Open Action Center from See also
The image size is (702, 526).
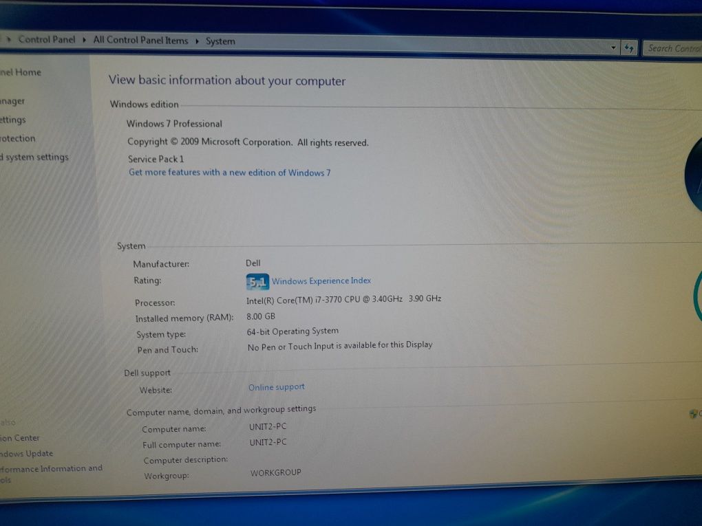pos(20,438)
